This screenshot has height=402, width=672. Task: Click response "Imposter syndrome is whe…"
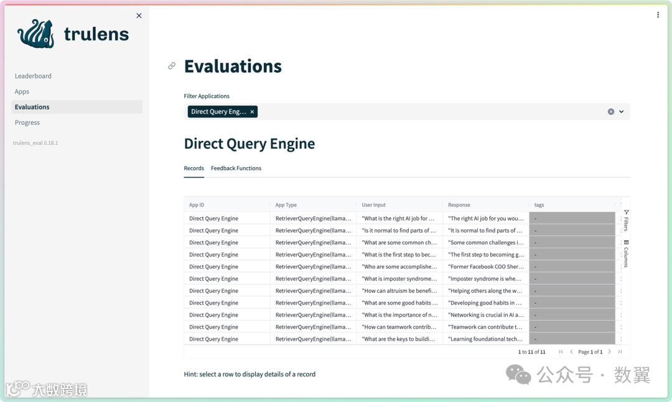point(485,279)
